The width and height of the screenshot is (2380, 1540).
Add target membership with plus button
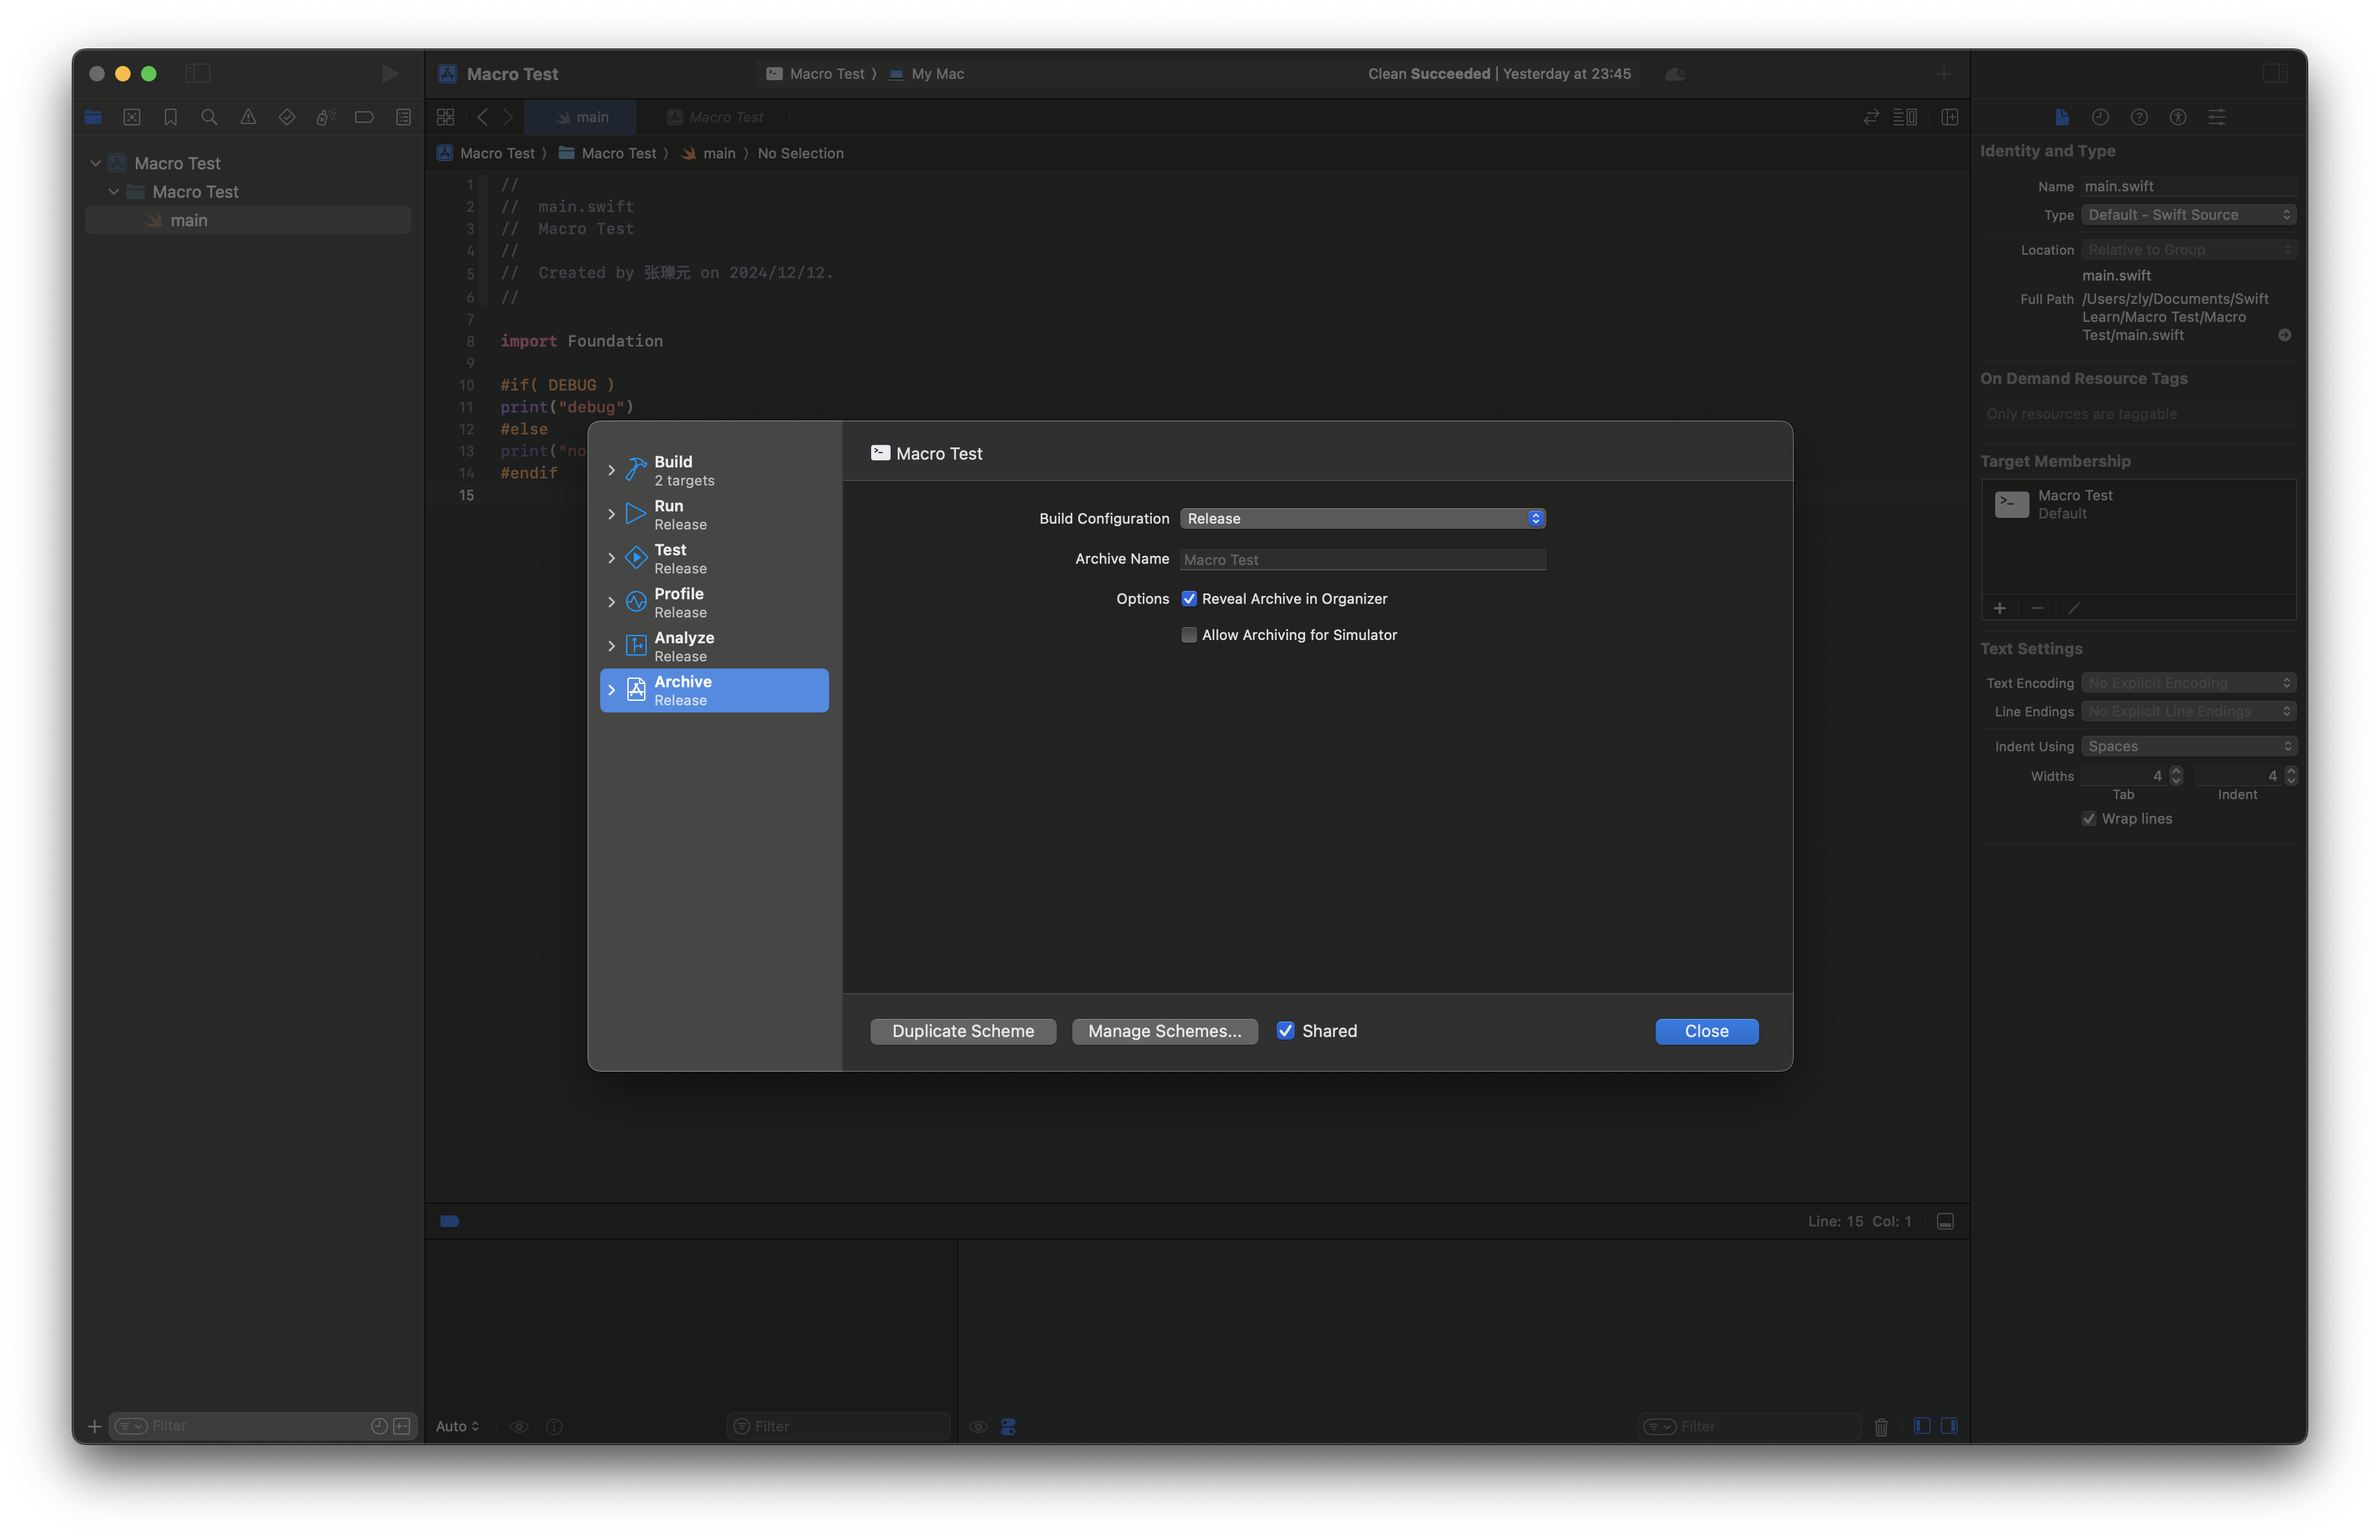[1999, 608]
